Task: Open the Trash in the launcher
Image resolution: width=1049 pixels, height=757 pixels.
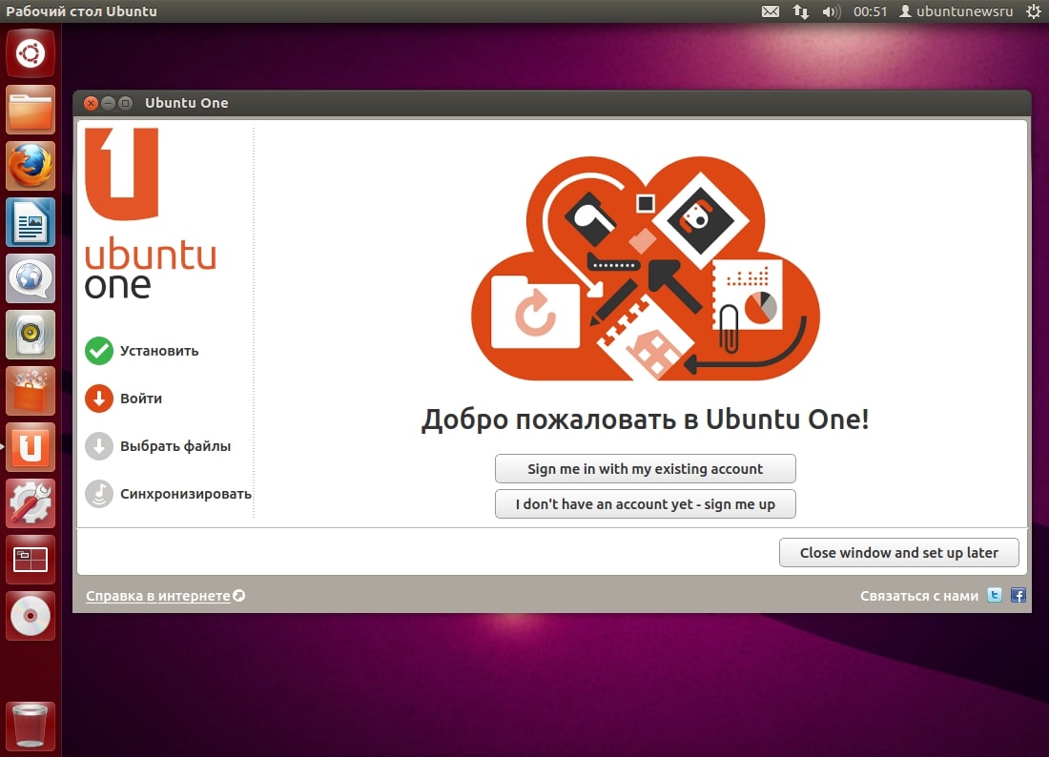Action: pyautogui.click(x=31, y=725)
